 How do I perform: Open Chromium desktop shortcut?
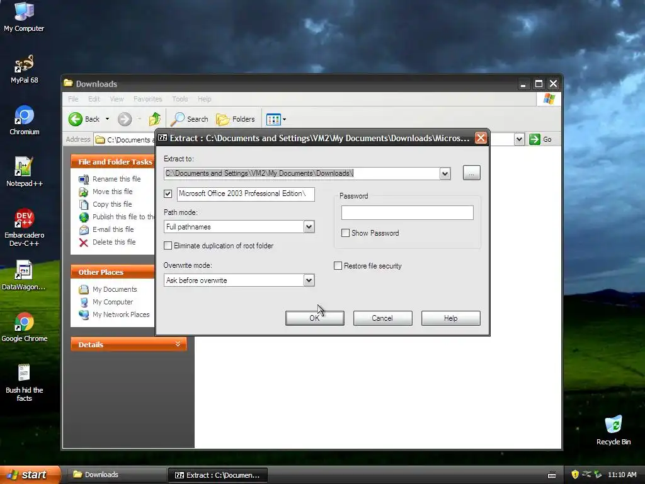click(24, 120)
